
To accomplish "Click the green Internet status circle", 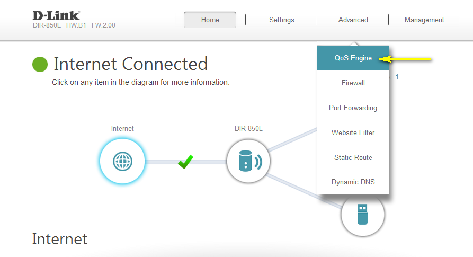I will pyautogui.click(x=40, y=64).
